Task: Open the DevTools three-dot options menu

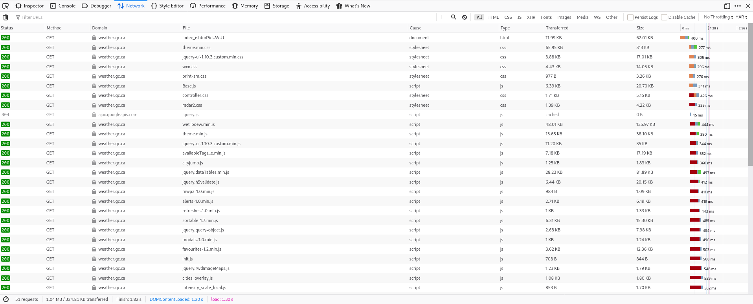Action: [738, 6]
